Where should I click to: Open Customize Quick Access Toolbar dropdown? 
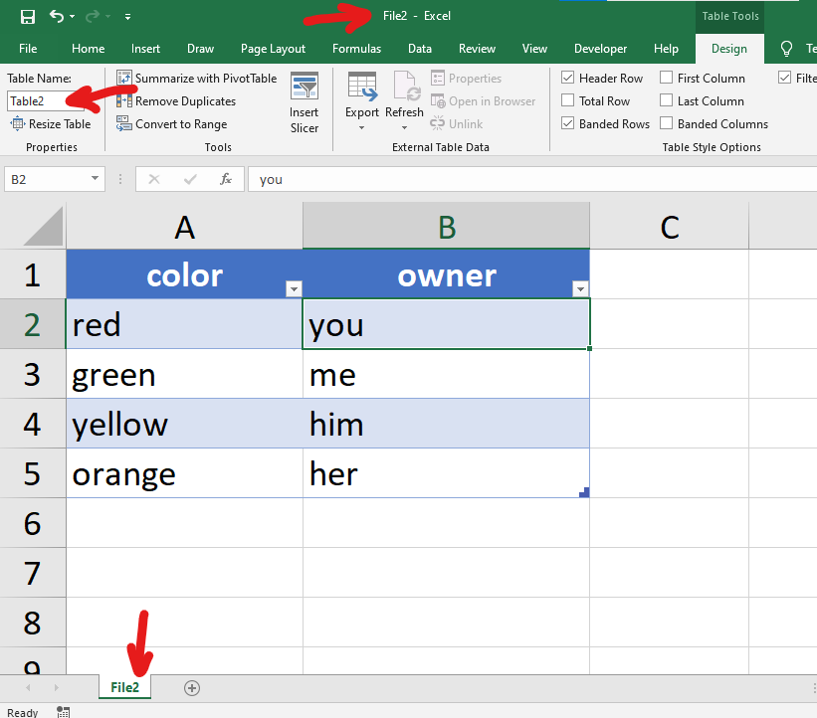click(127, 17)
